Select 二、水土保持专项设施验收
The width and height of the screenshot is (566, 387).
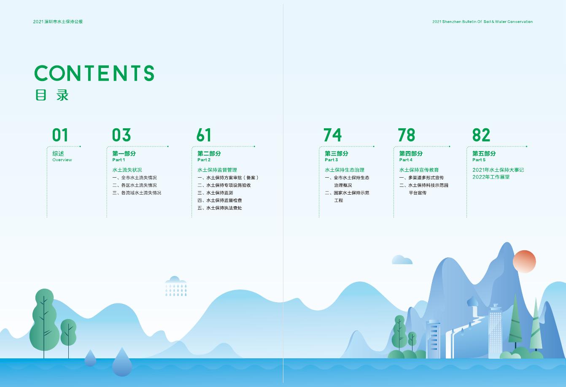[224, 185]
